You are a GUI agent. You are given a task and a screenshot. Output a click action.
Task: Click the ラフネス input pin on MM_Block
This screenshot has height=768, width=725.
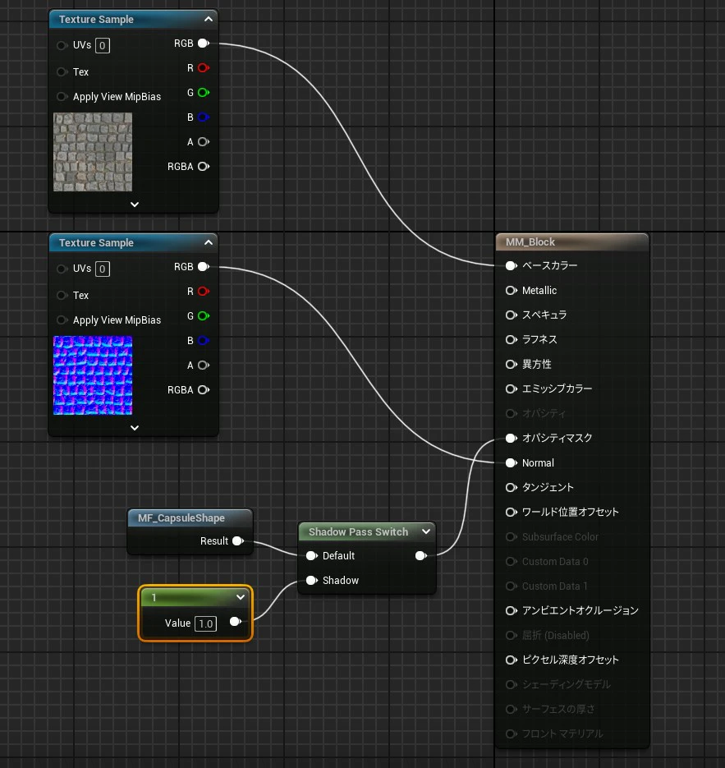tap(511, 339)
